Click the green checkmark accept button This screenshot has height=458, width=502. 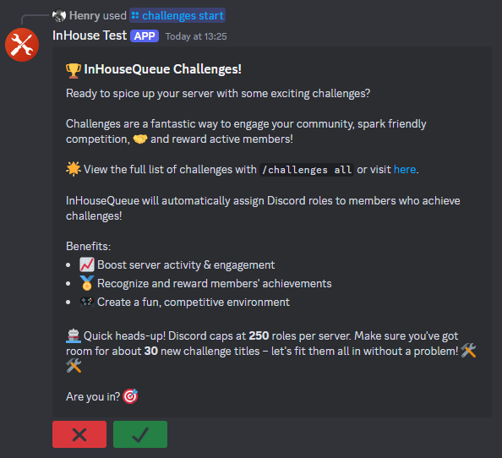tap(140, 434)
